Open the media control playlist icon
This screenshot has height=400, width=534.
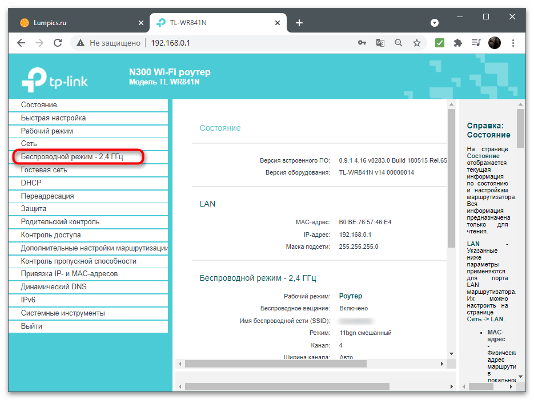coord(476,43)
